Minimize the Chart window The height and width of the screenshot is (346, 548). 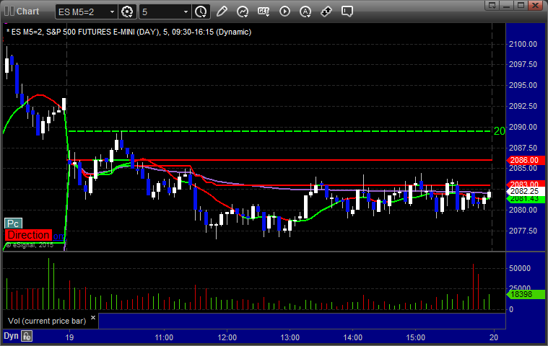(x=506, y=5)
